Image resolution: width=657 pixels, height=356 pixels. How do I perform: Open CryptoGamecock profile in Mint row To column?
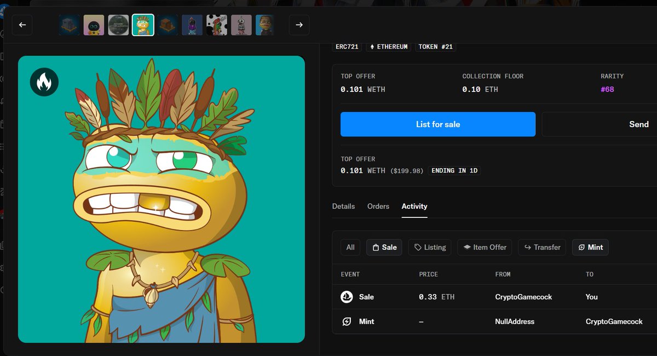(614, 321)
